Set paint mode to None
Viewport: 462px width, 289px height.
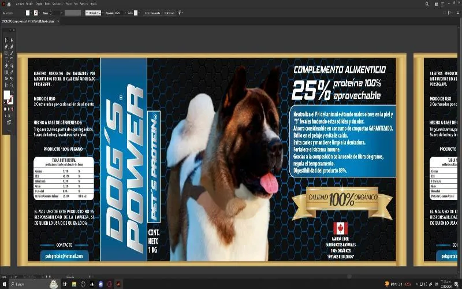click(12, 109)
